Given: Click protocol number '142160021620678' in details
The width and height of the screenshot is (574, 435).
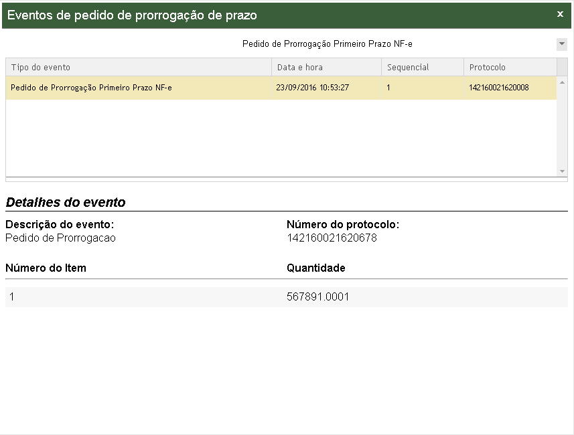Looking at the screenshot, I should point(332,238).
